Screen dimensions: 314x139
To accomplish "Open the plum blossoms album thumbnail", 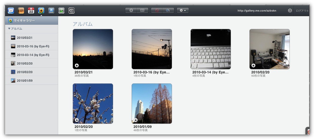I will click(x=93, y=103).
